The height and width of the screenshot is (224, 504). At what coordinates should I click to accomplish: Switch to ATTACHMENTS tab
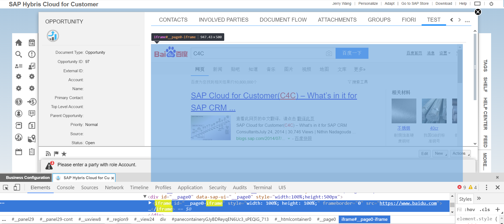click(x=337, y=20)
